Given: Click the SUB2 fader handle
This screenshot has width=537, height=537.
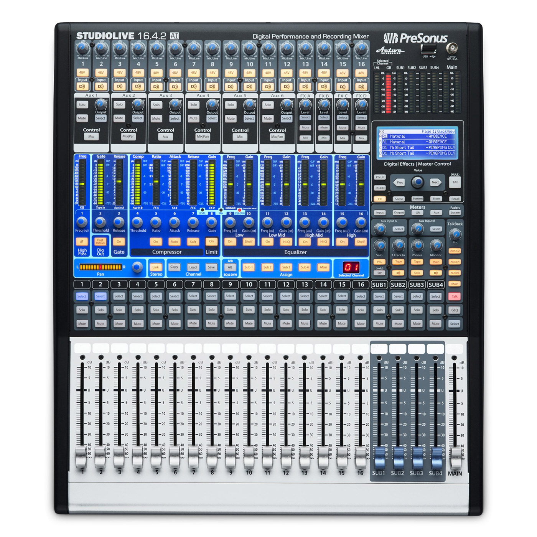Looking at the screenshot, I should pos(398,457).
